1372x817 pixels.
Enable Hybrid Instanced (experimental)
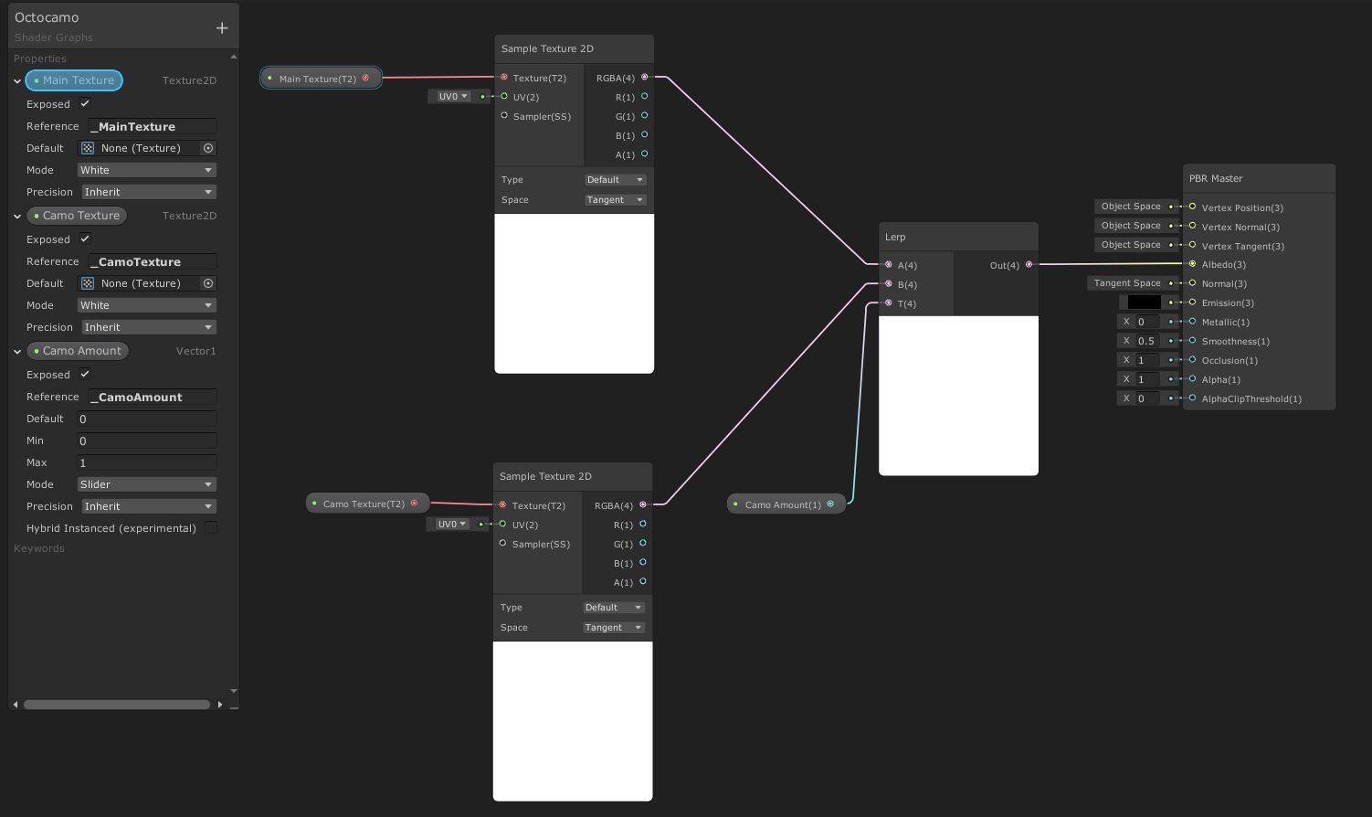[x=211, y=527]
